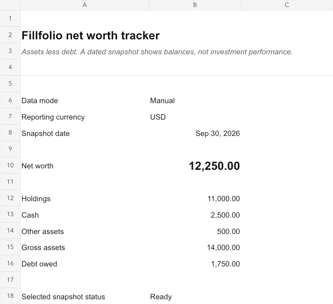
Task: Select row 8 header
Action: tap(10, 133)
